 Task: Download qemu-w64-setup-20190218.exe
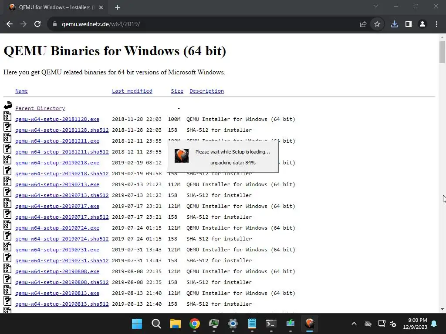pyautogui.click(x=57, y=163)
